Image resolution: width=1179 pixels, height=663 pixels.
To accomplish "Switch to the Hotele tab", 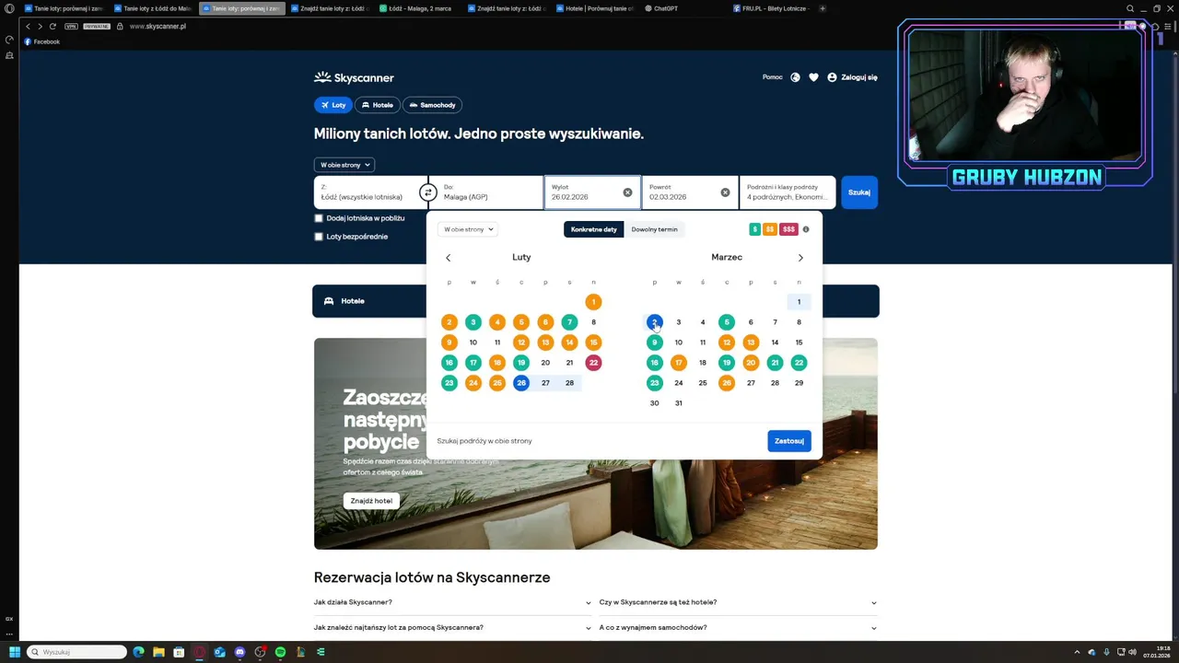I will (377, 105).
